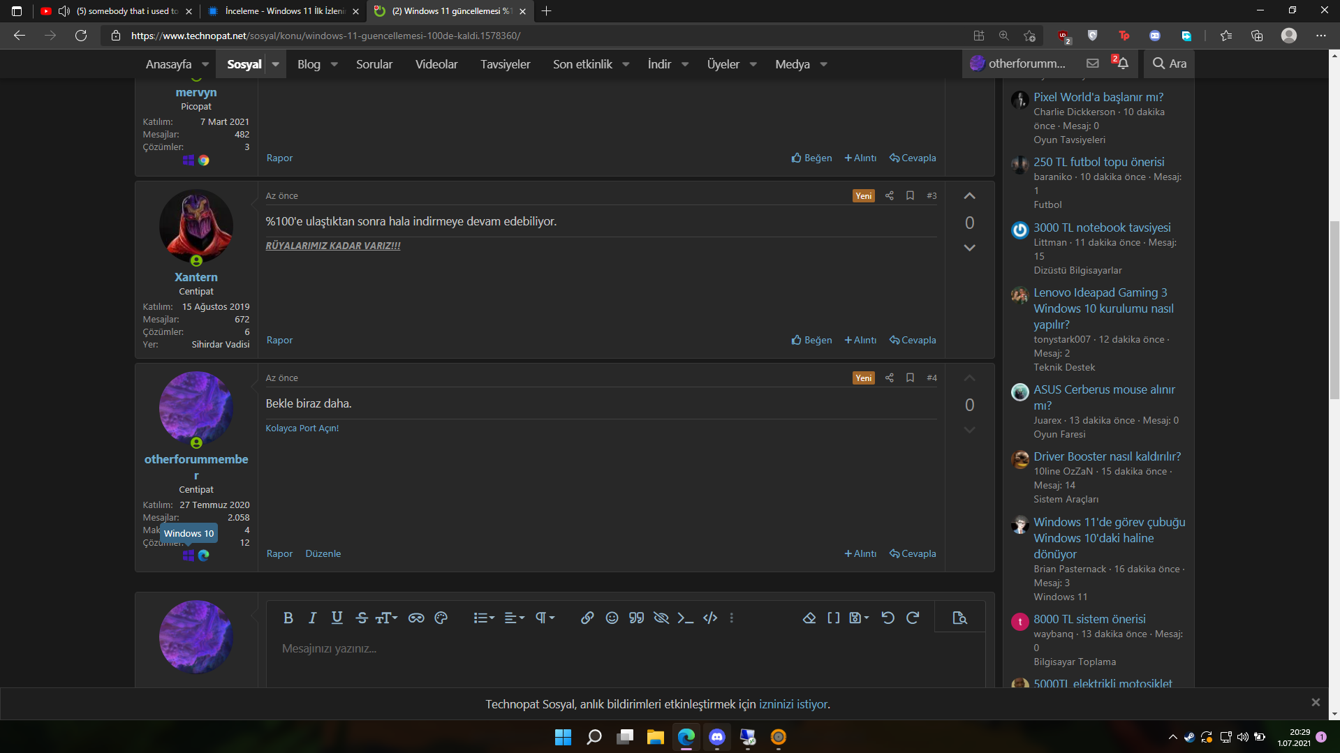
Task: Click 'Alıntı' on otherforummember's post #4
Action: click(860, 553)
